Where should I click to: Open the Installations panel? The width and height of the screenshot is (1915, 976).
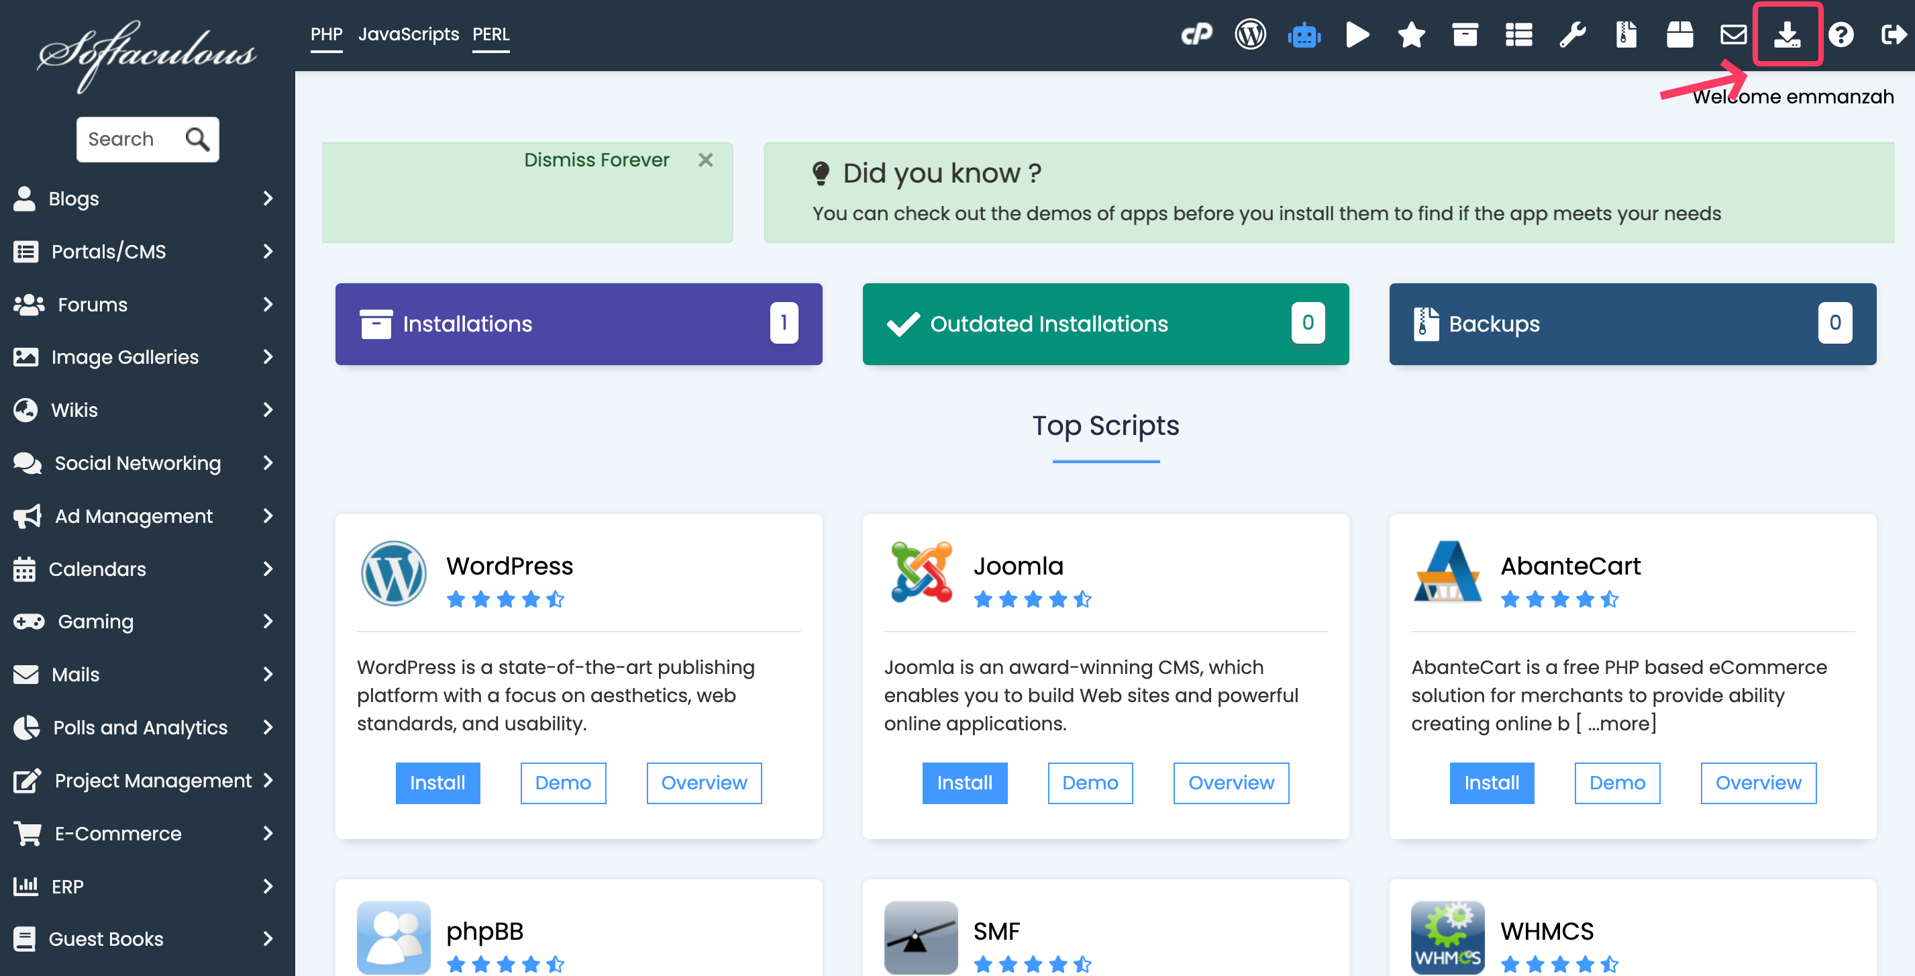[578, 324]
